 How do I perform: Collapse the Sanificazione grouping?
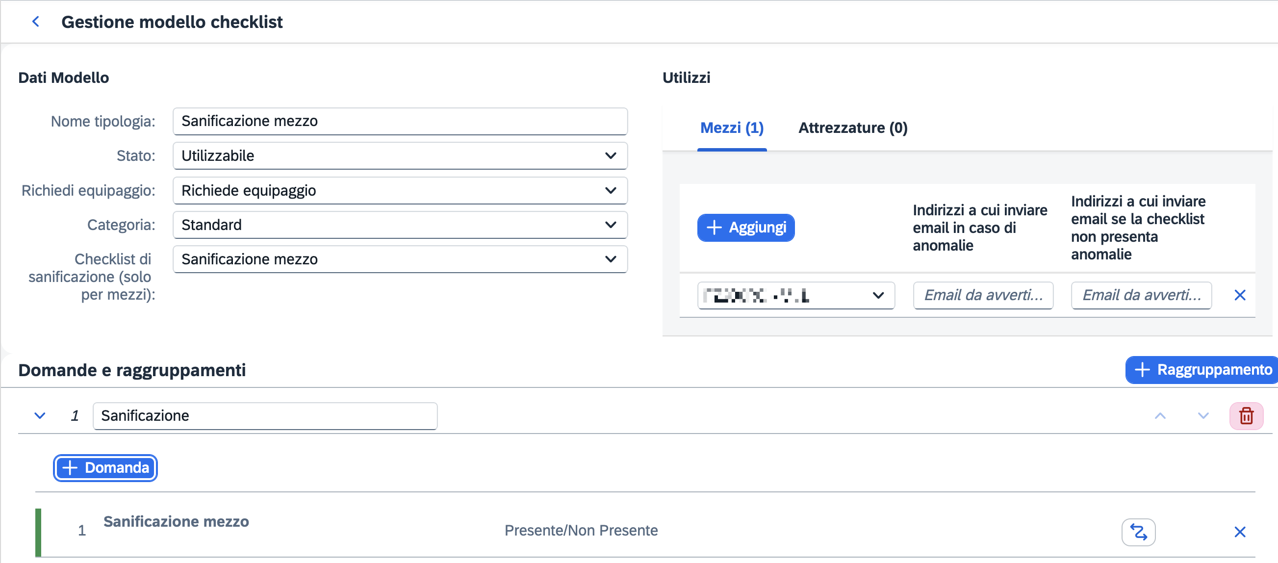click(40, 415)
